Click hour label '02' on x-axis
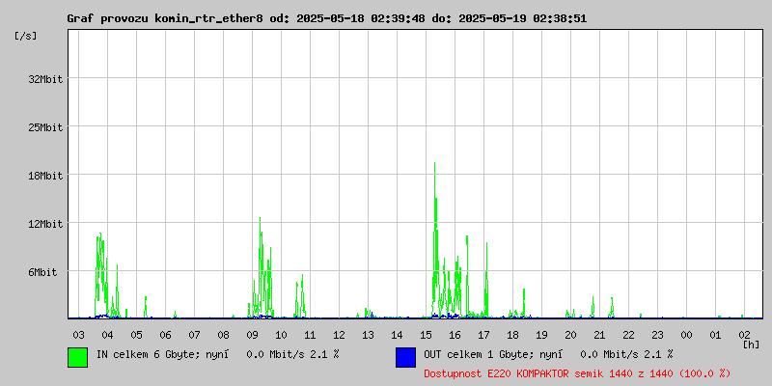The height and width of the screenshot is (386, 772). click(x=744, y=335)
